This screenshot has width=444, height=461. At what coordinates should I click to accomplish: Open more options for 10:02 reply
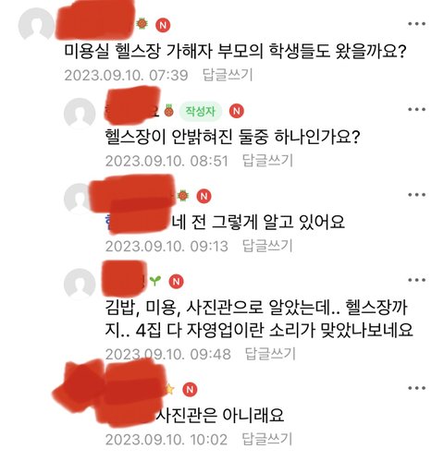point(416,388)
